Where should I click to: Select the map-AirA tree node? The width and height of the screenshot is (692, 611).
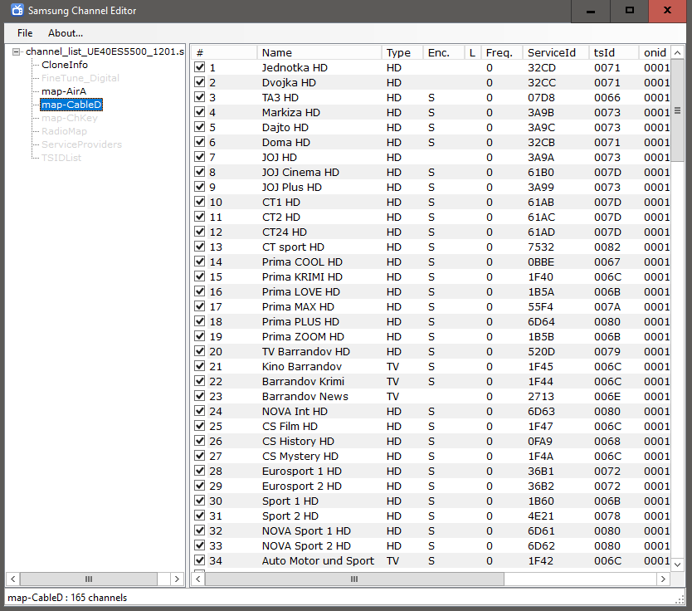(x=64, y=91)
